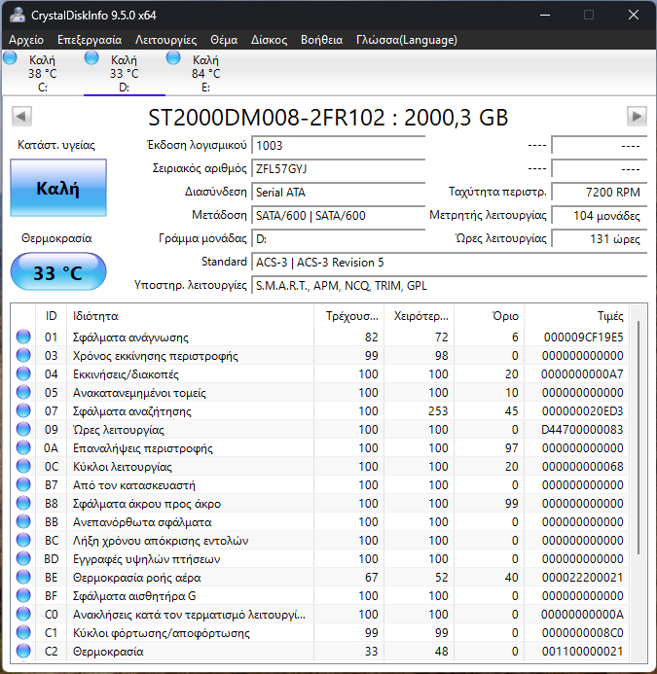This screenshot has height=674, width=657.
Task: Click the Χειρότερ... column header
Action: pos(419,316)
